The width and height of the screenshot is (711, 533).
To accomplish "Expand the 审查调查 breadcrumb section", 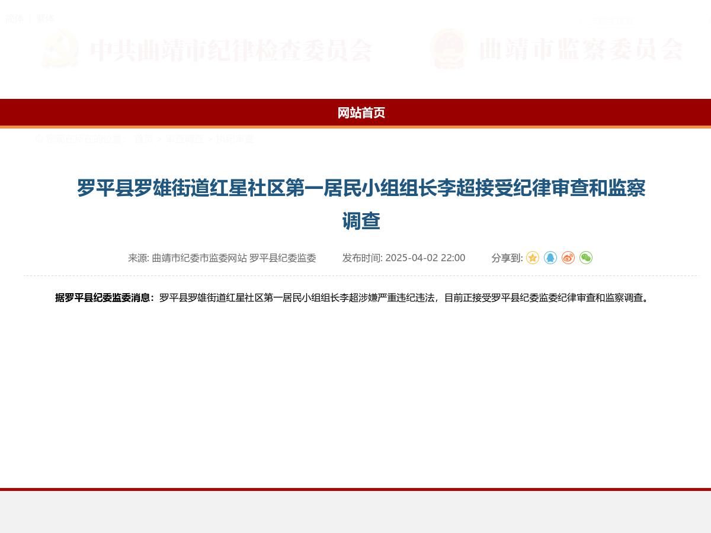I will pos(184,139).
